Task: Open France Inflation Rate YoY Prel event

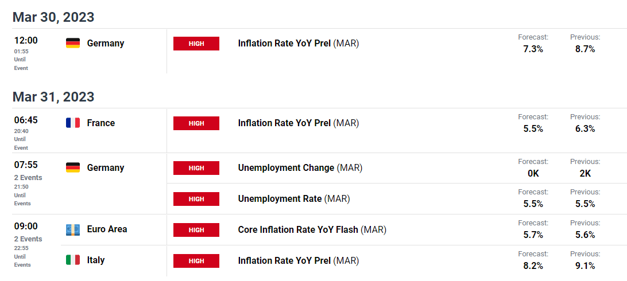Action: 299,123
